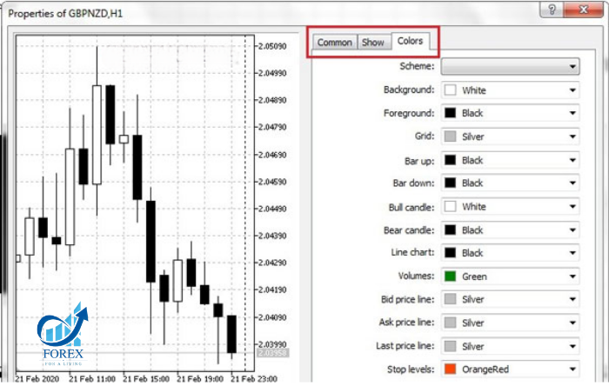The image size is (609, 386).
Task: Click the Forex For A Living logo
Action: (x=63, y=335)
